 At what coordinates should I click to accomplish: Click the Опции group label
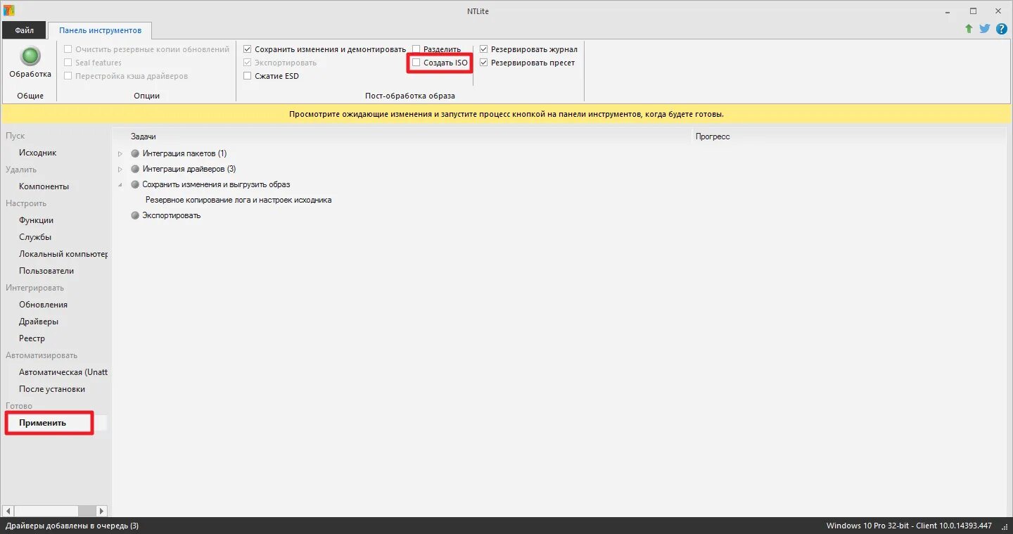[146, 96]
